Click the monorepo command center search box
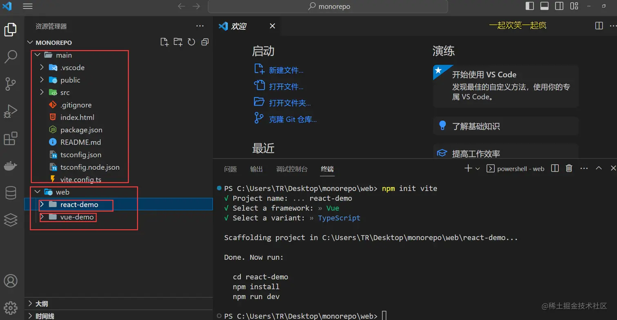 (328, 7)
